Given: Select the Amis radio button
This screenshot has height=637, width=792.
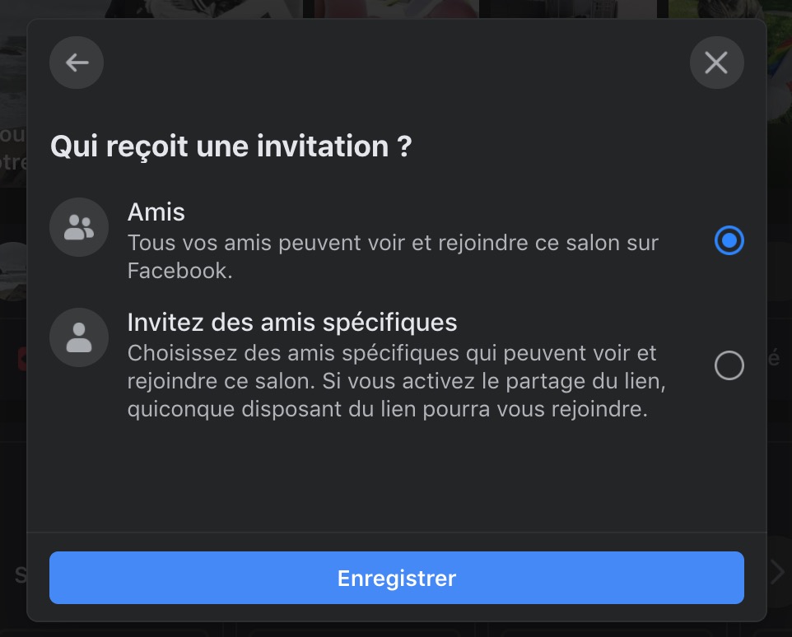Looking at the screenshot, I should coord(729,241).
